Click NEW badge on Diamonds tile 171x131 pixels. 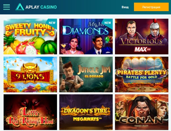click(x=108, y=23)
